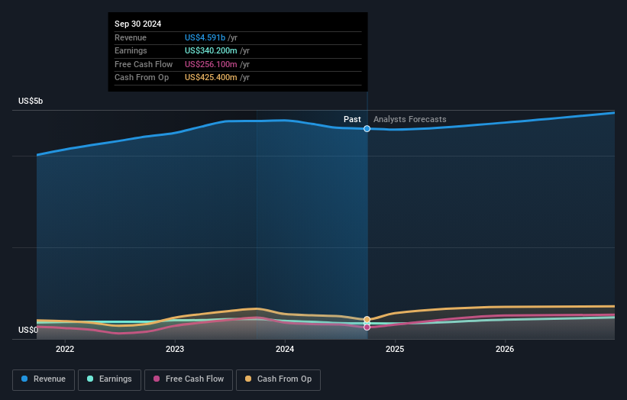This screenshot has width=627, height=400.
Task: Click the Analysts Forecasts label
Action: pos(410,119)
